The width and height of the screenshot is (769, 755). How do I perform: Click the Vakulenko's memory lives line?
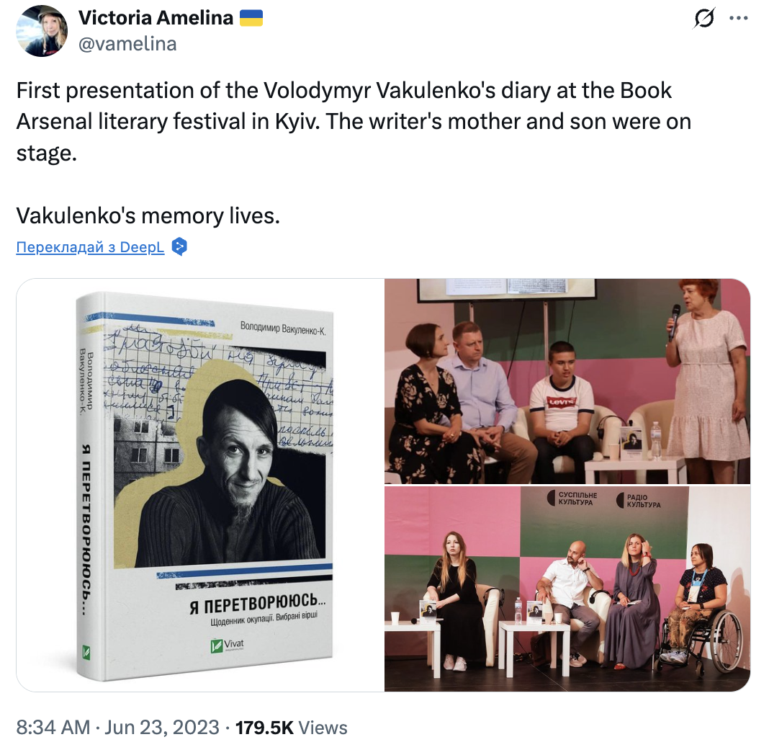148,215
